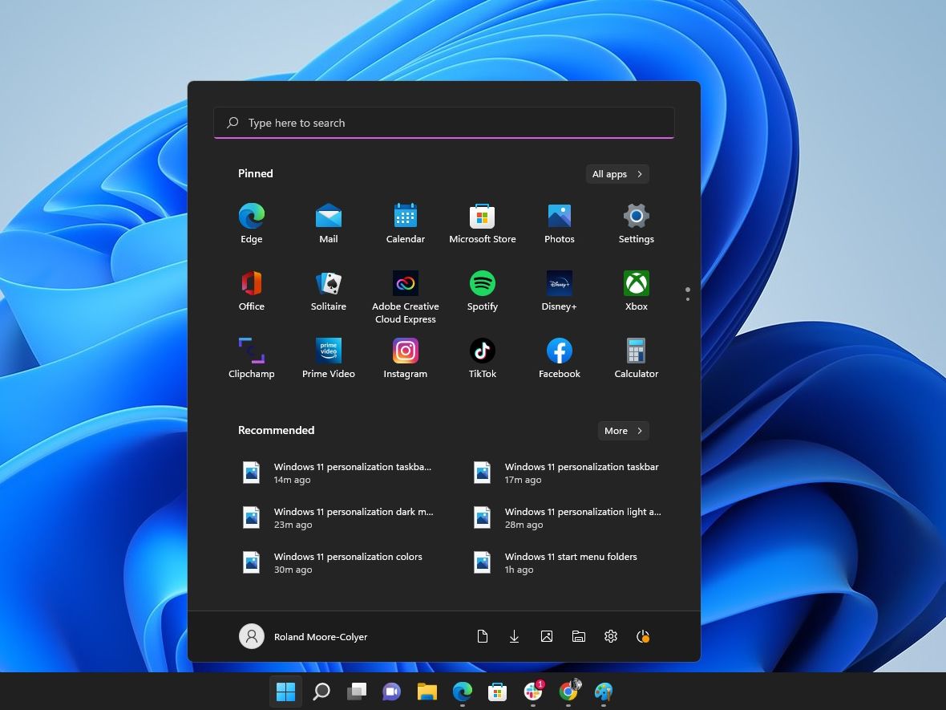Open the Pictures folder shortcut
Viewport: 946px width, 710px height.
[546, 635]
